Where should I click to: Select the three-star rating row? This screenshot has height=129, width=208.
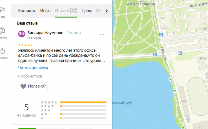(x=74, y=110)
